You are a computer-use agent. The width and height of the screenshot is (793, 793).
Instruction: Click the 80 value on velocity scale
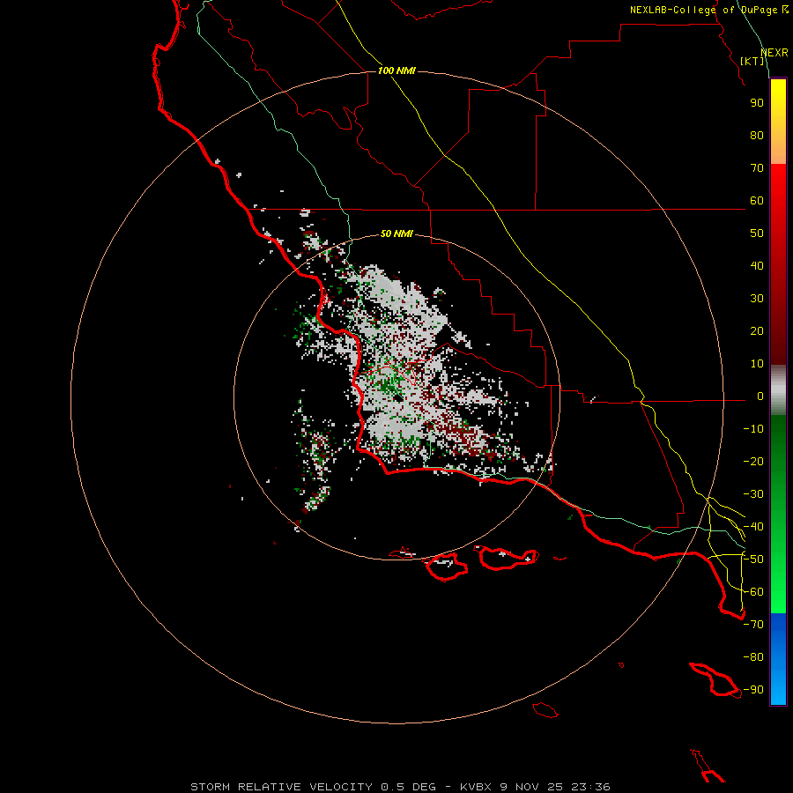click(757, 136)
